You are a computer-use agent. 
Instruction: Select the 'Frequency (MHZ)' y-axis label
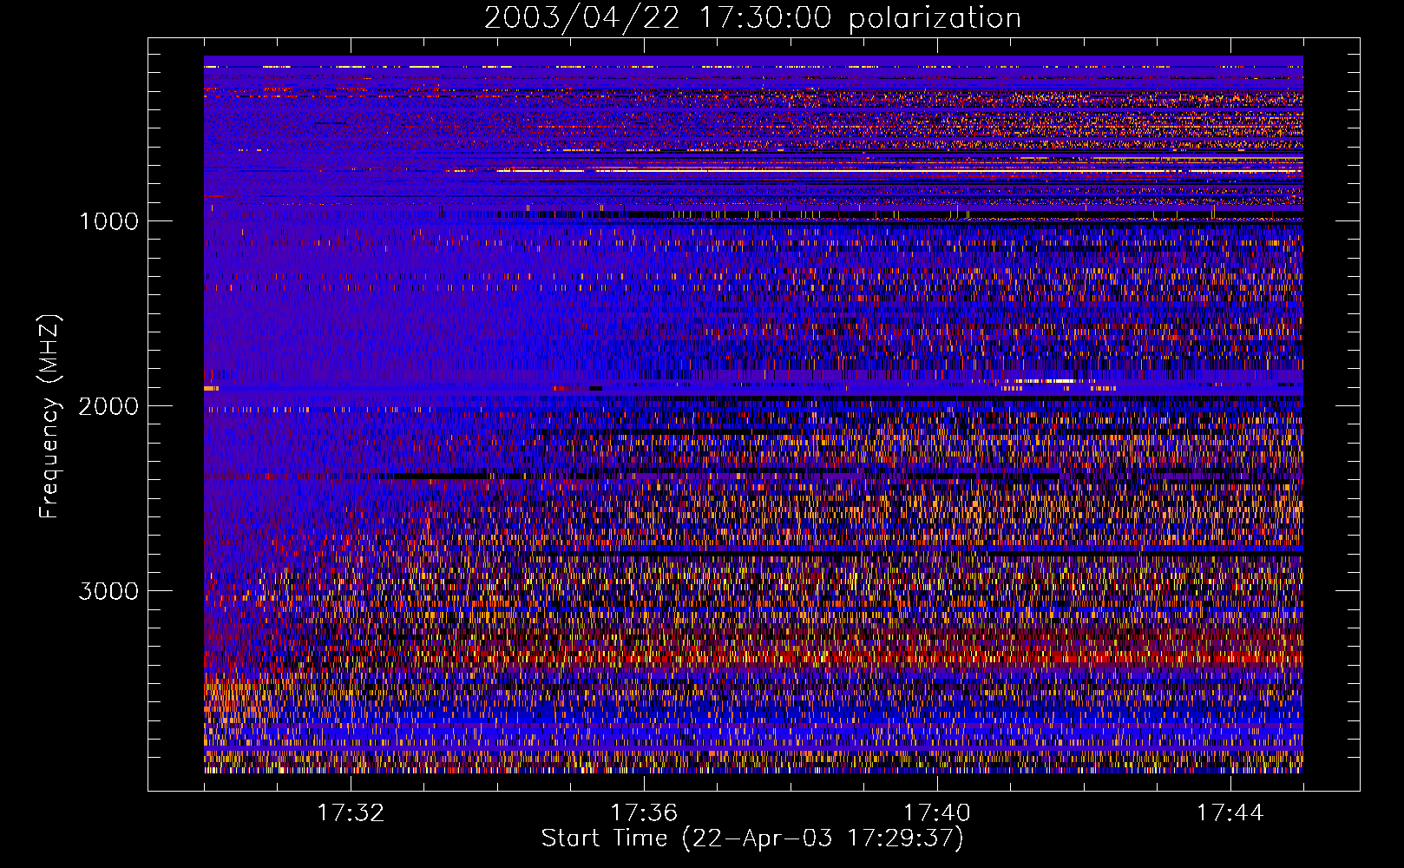[49, 417]
